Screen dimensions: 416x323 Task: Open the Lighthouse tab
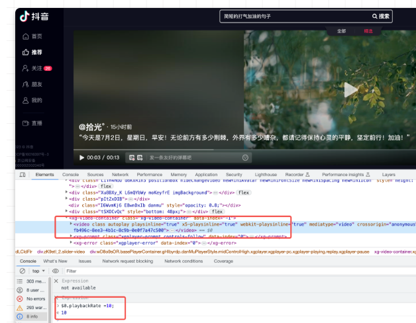tap(266, 175)
